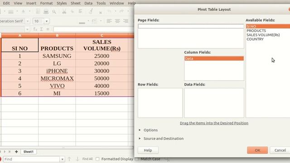The width and height of the screenshot is (290, 163).
Task: Open the Undo history dropdown arrow
Action: tap(115, 11)
